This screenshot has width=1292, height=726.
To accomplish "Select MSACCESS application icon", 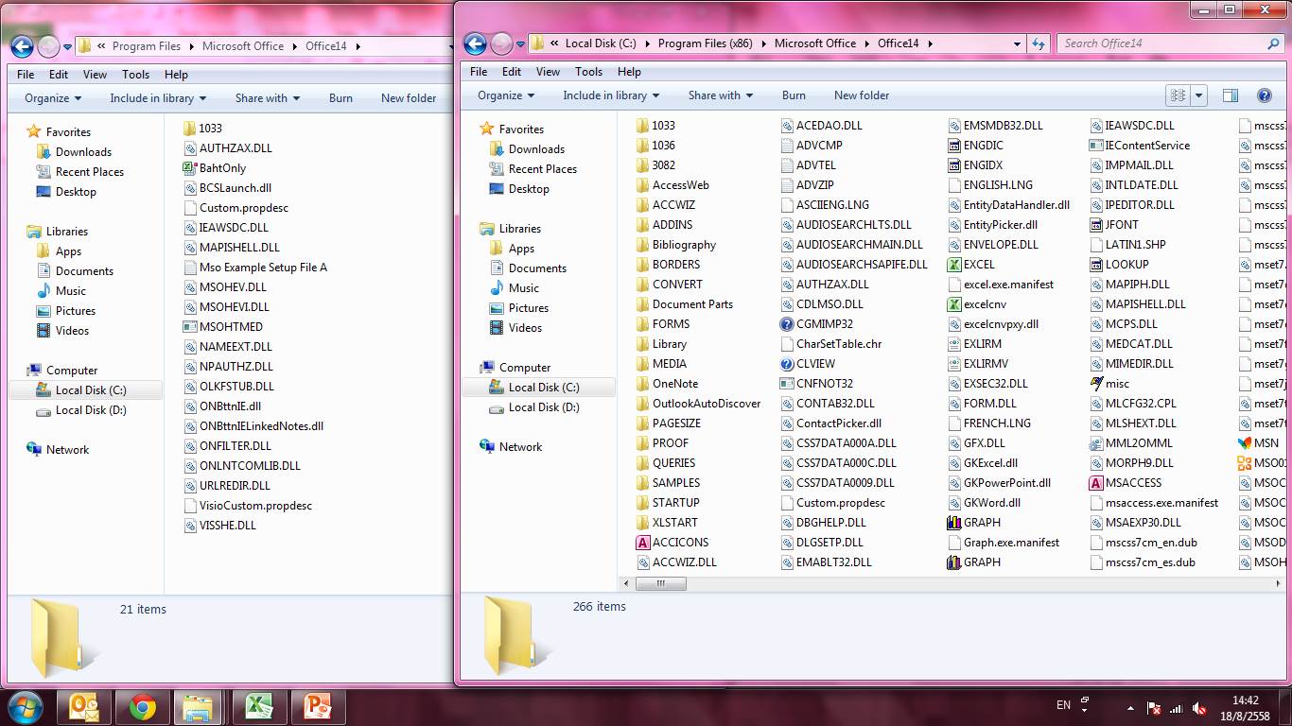I will (x=1097, y=483).
